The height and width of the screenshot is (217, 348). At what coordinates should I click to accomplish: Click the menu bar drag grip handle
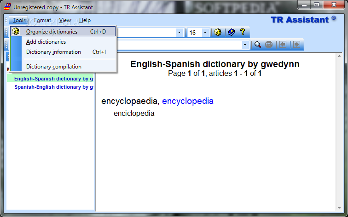(6, 20)
